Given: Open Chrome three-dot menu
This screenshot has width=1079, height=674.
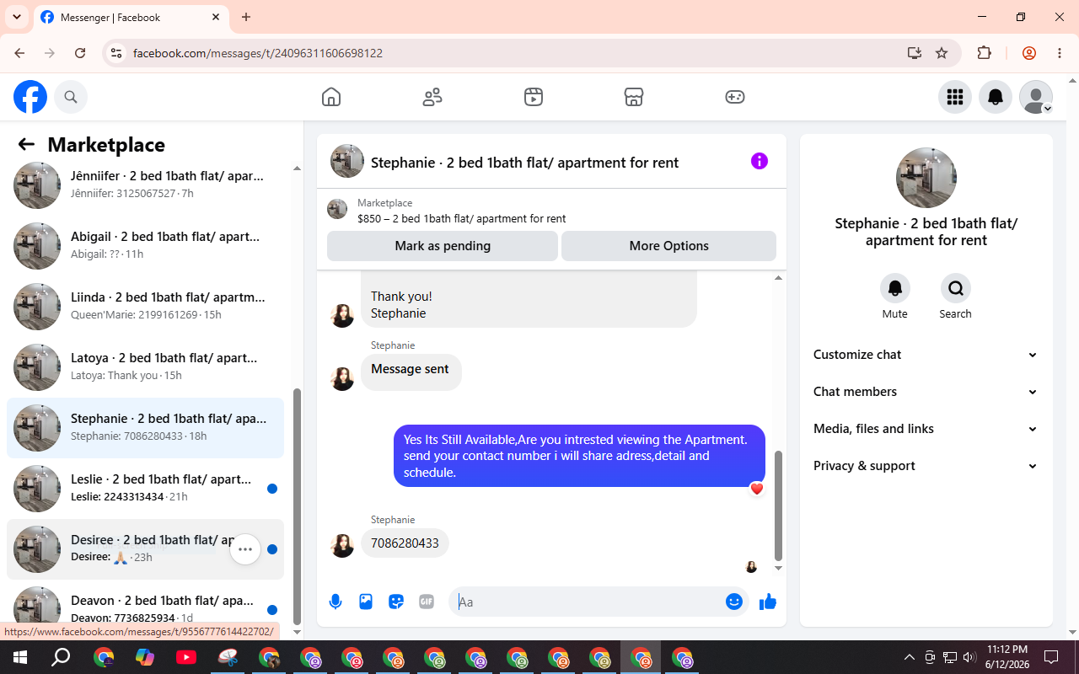Looking at the screenshot, I should click(1060, 53).
